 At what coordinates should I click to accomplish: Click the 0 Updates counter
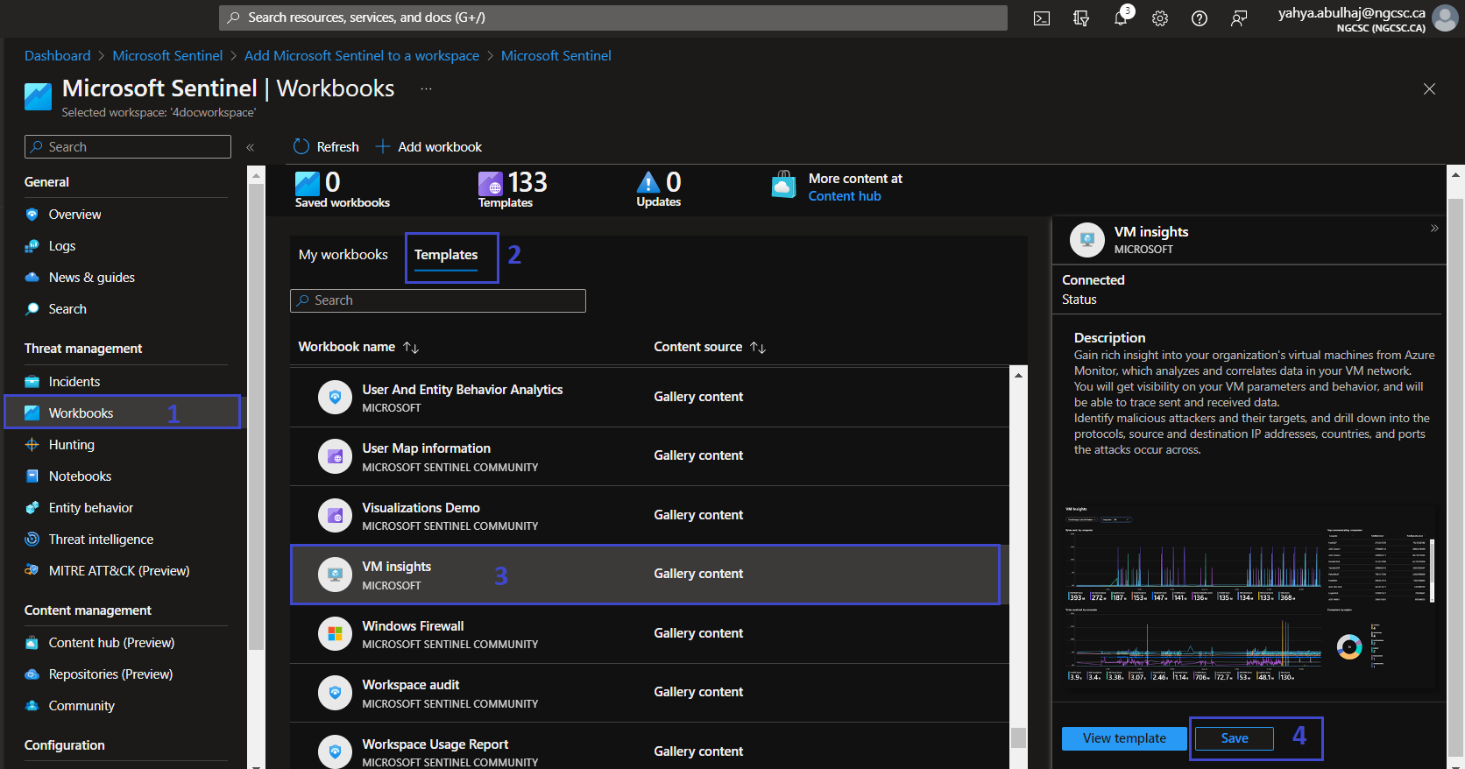(x=659, y=189)
